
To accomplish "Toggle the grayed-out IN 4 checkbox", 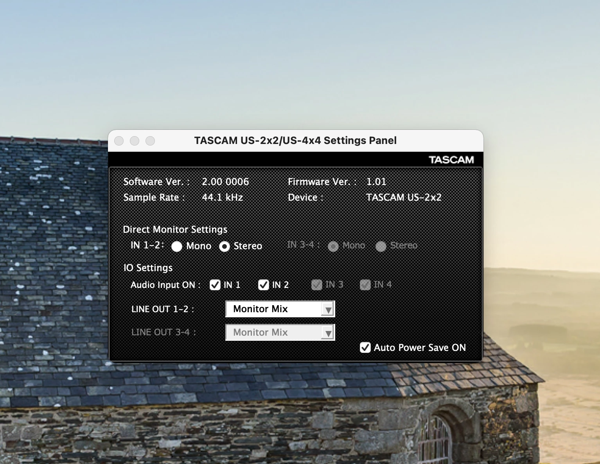I will click(x=365, y=285).
